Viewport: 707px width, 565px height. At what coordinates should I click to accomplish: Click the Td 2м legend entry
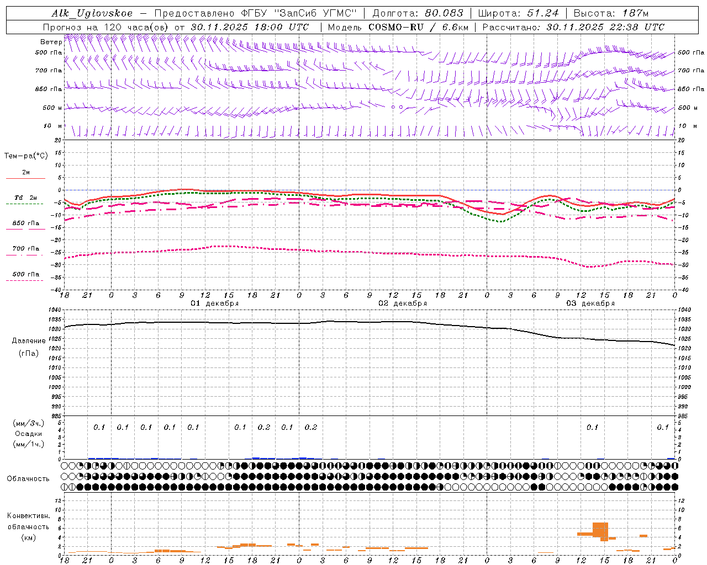[25, 198]
